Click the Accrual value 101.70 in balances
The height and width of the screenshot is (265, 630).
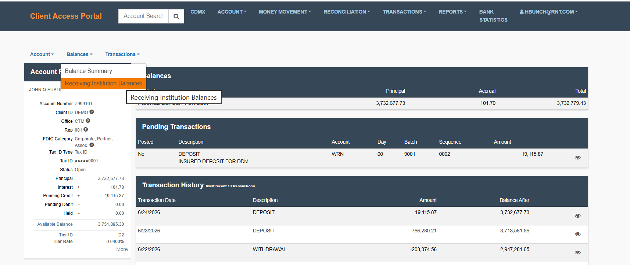click(488, 103)
